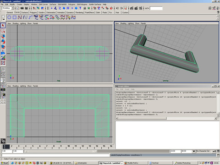
Task: Click the open scene icon
Action: click(x=22, y=8)
